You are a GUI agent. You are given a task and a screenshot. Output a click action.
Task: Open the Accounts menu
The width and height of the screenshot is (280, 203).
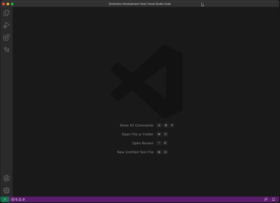7,178
